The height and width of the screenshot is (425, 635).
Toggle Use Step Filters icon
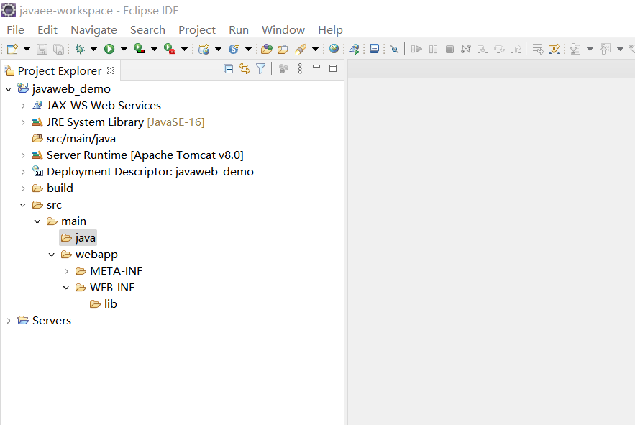tap(554, 49)
